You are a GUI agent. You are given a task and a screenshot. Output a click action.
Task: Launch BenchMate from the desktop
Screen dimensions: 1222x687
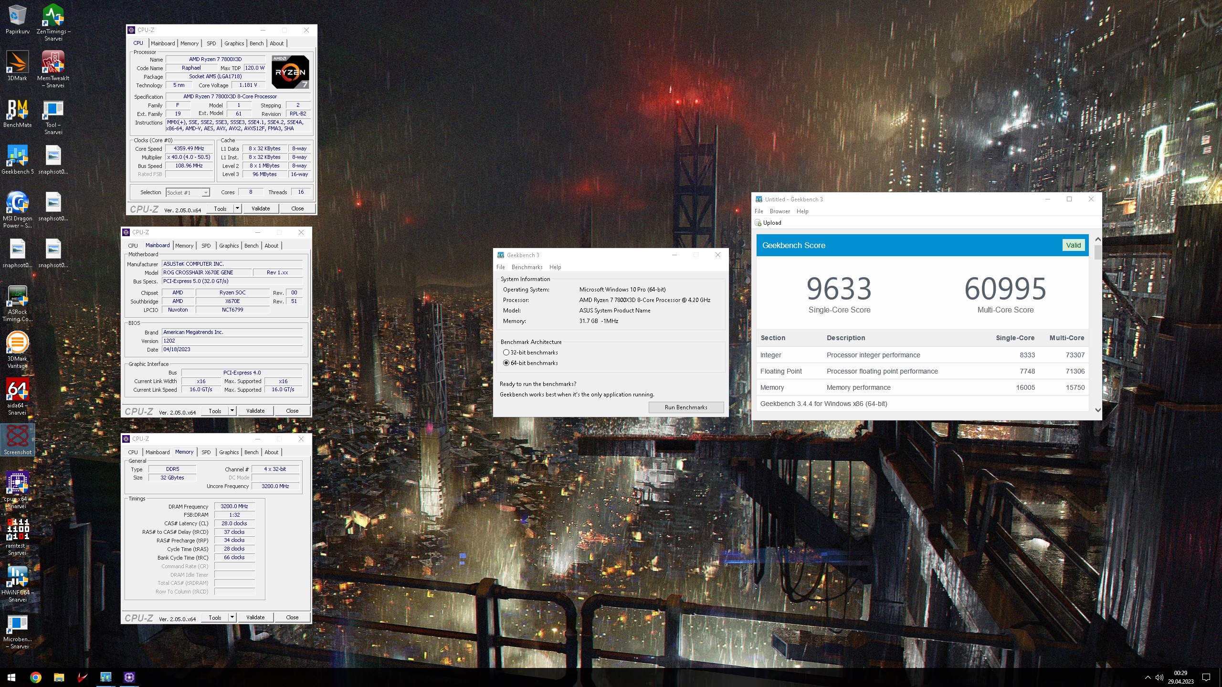17,113
